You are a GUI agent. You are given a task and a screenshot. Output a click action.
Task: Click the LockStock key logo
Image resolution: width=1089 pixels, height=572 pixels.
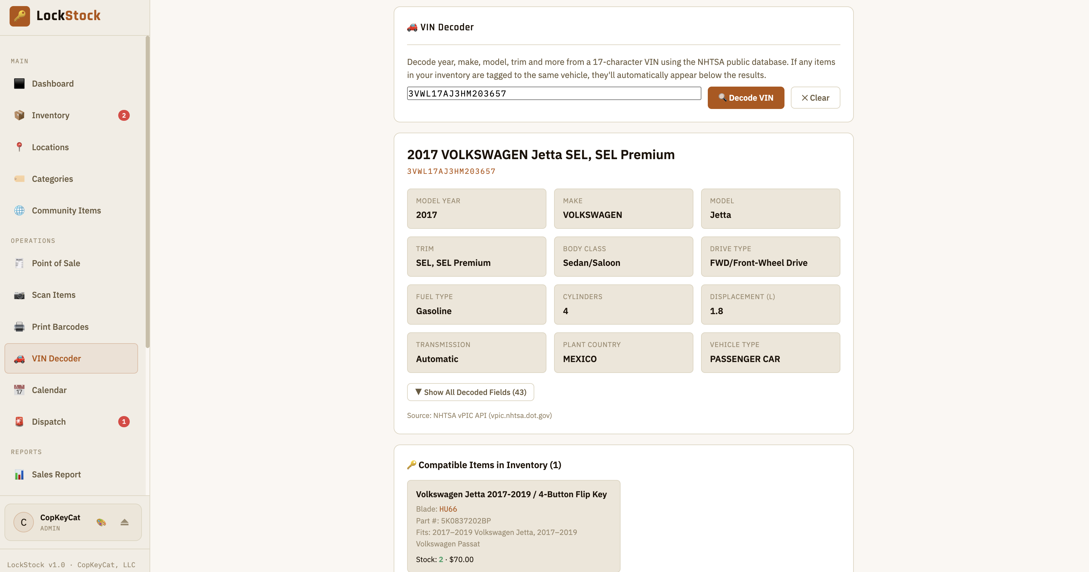[x=19, y=16]
